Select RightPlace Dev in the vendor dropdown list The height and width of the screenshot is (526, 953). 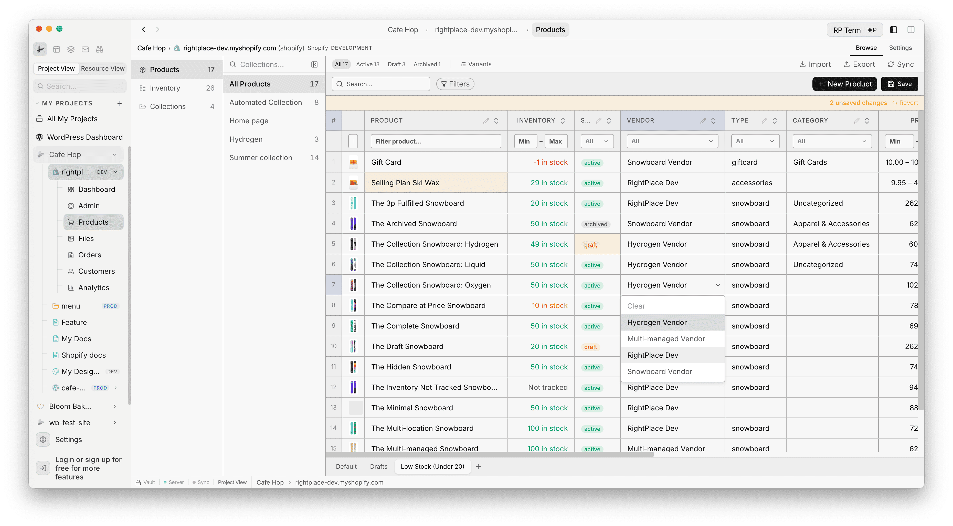point(653,355)
